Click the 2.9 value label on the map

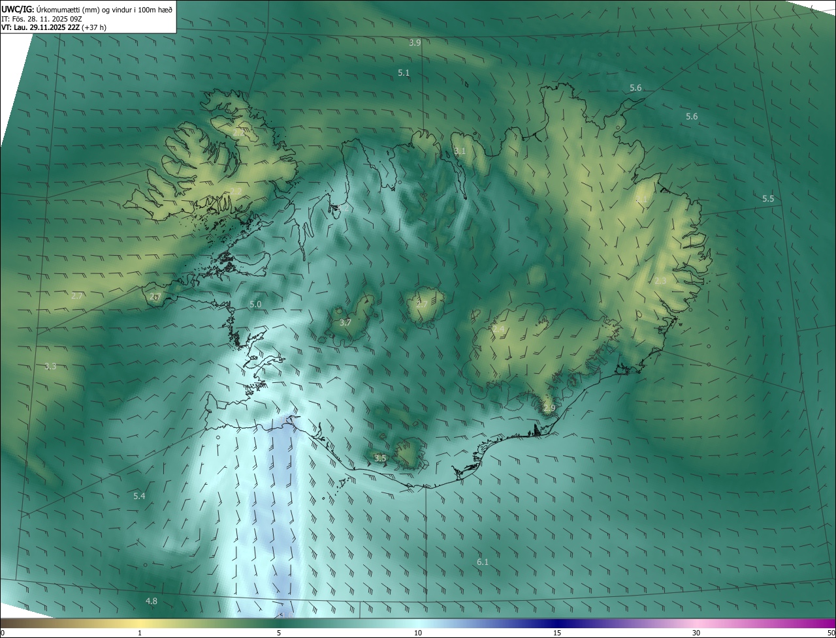(x=549, y=408)
